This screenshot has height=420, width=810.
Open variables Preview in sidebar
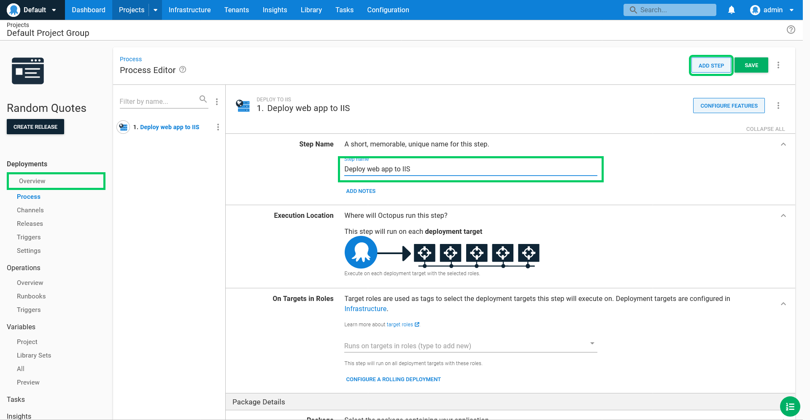28,382
